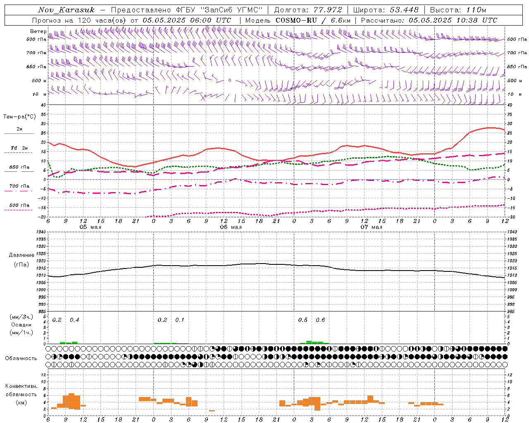The height and width of the screenshot is (423, 529).
Task: Click the 'Высота: 110м' header text
Action: (x=458, y=10)
